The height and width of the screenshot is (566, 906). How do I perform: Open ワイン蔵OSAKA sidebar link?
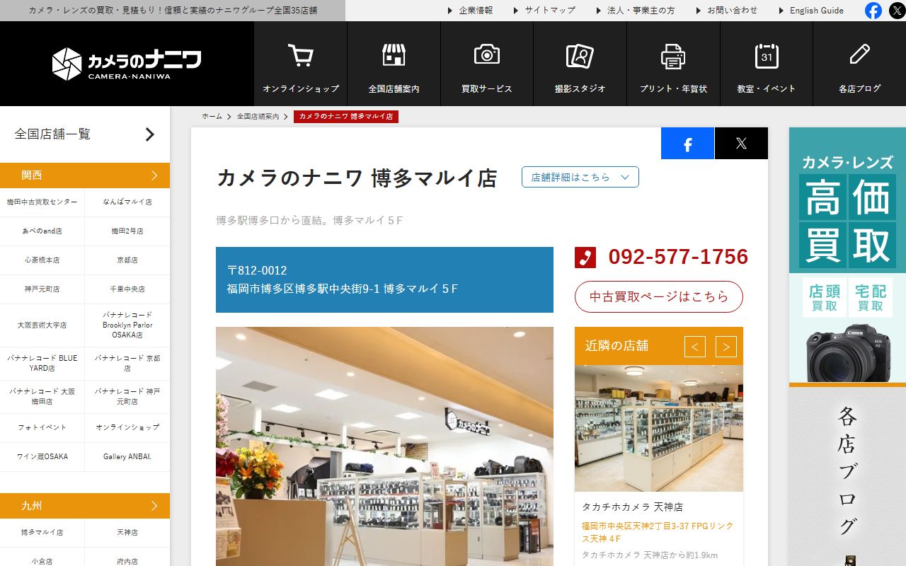click(x=42, y=456)
